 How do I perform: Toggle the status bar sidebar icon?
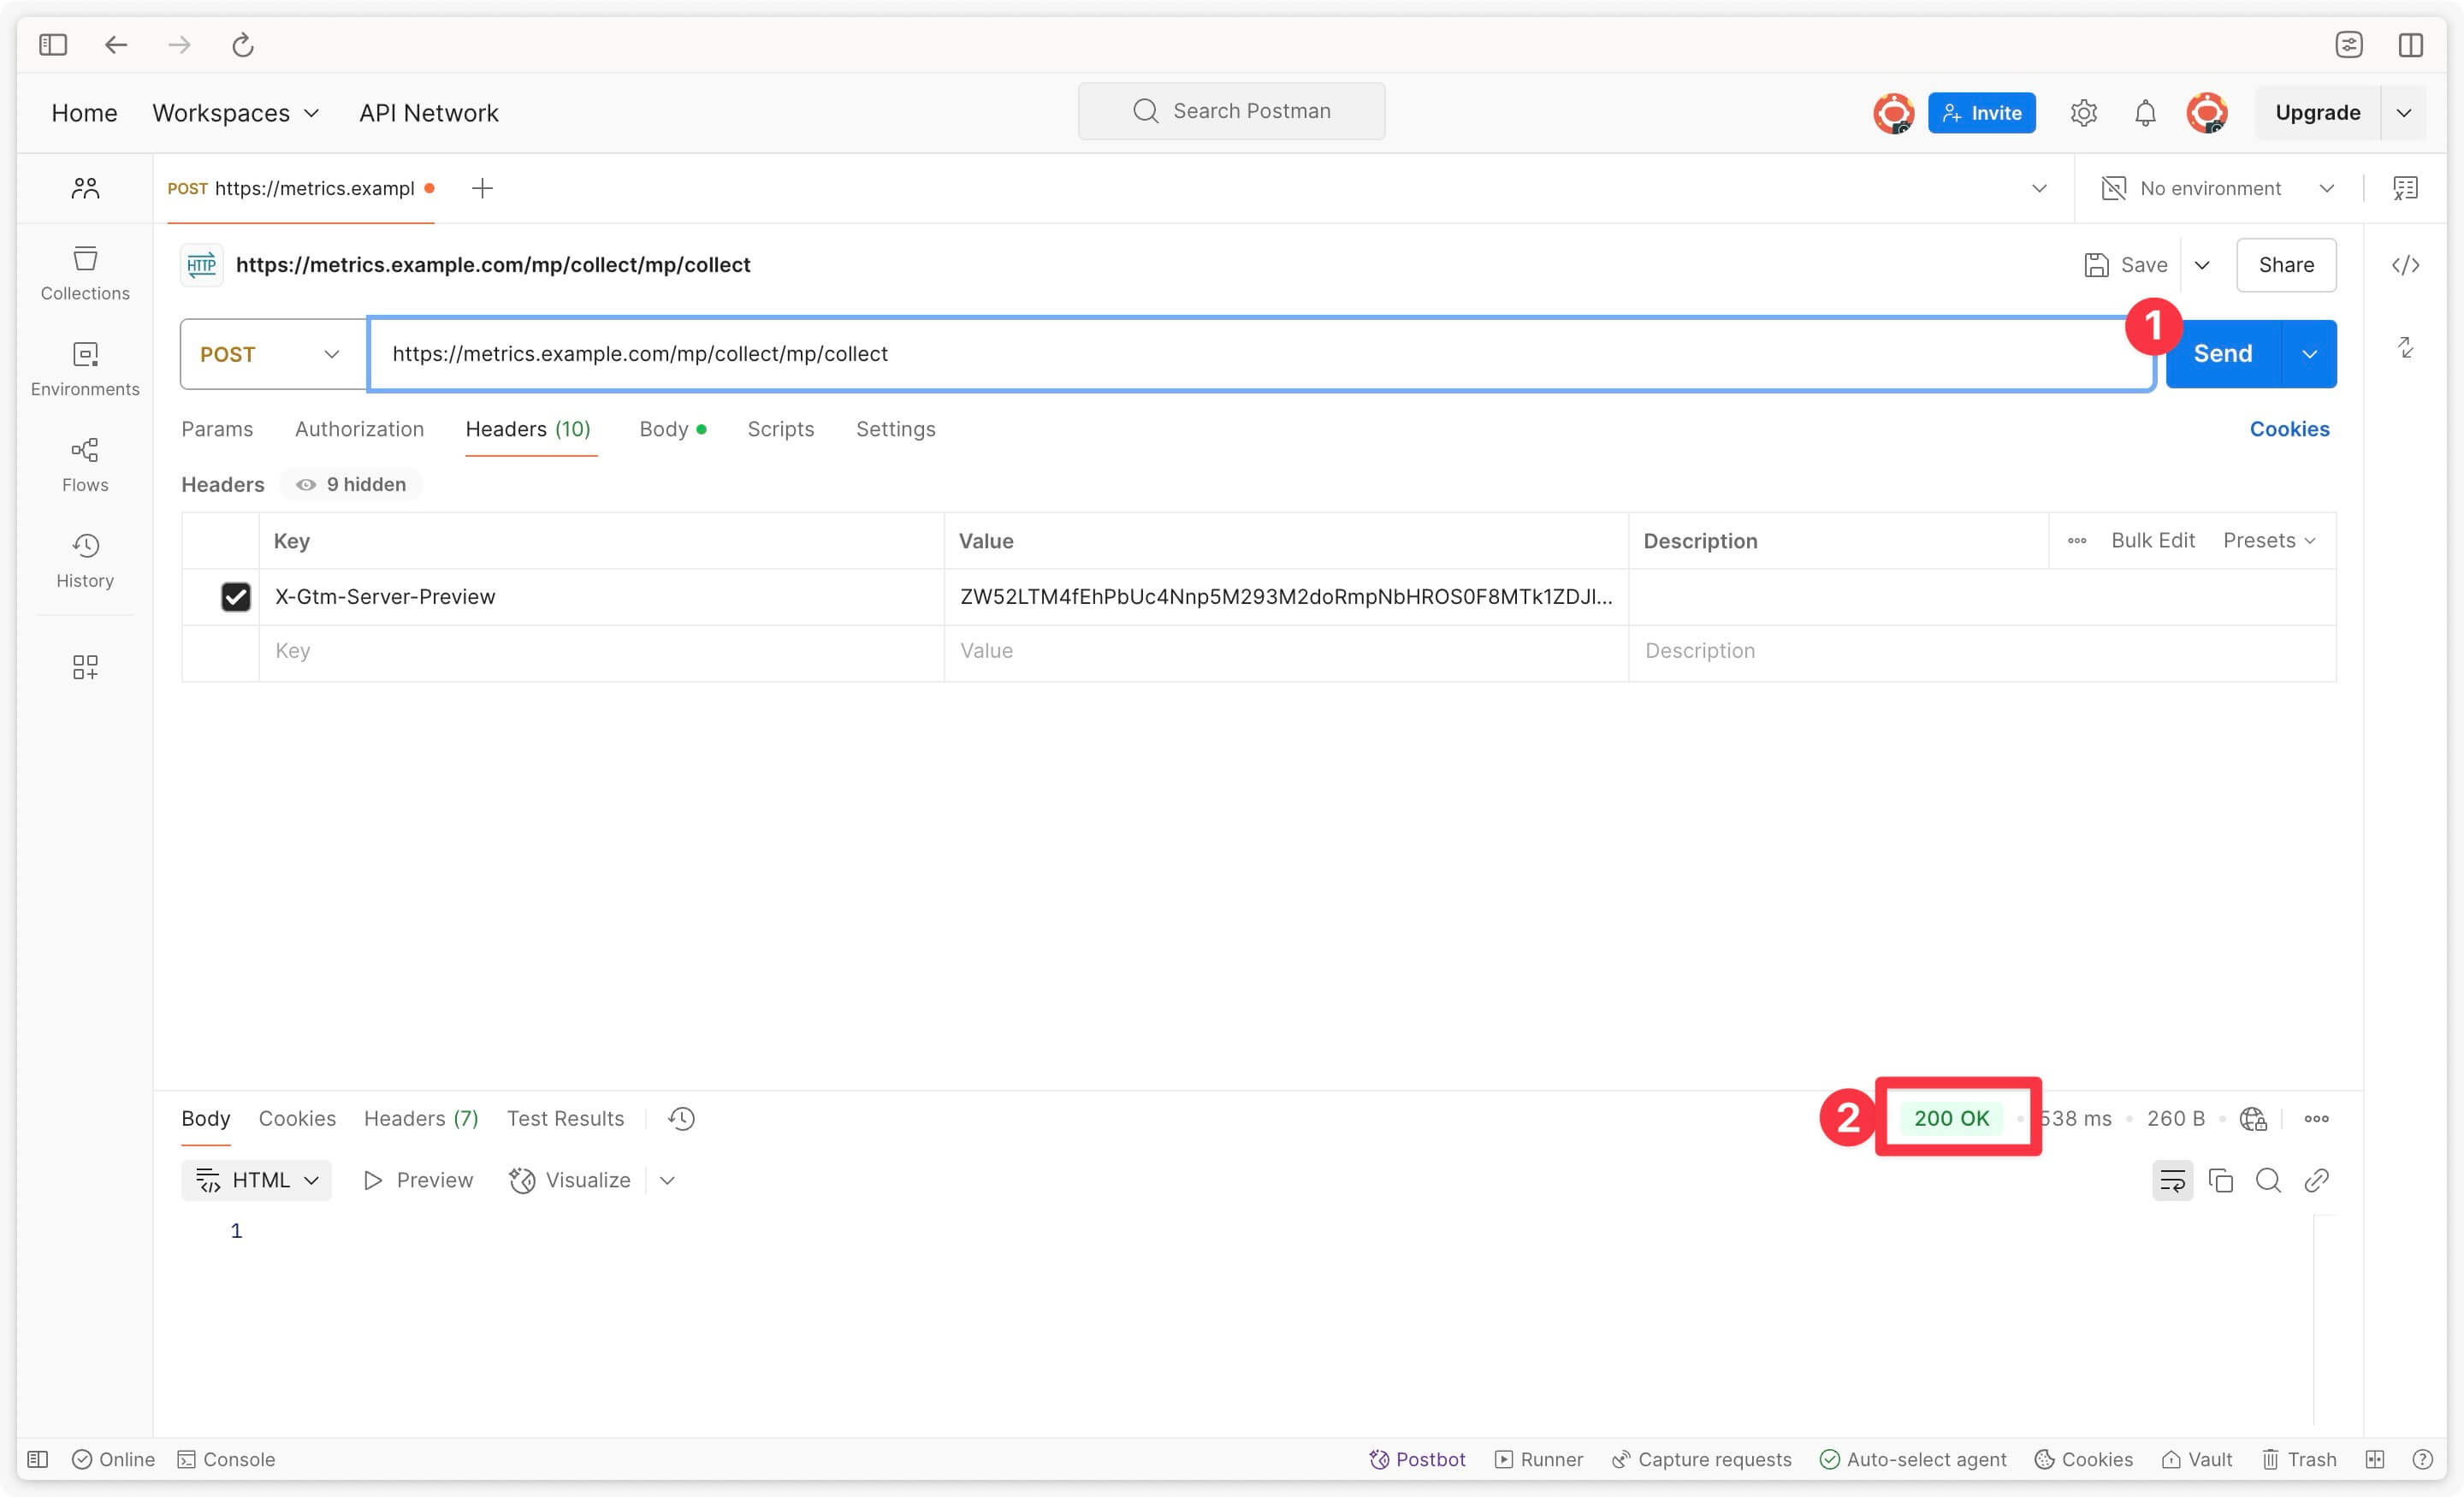click(38, 1459)
